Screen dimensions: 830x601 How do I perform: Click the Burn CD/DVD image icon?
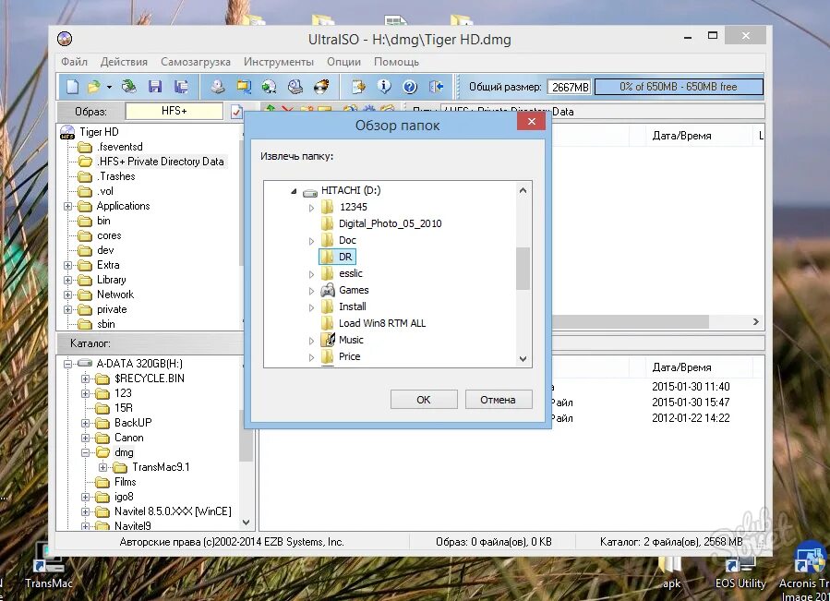click(x=321, y=86)
